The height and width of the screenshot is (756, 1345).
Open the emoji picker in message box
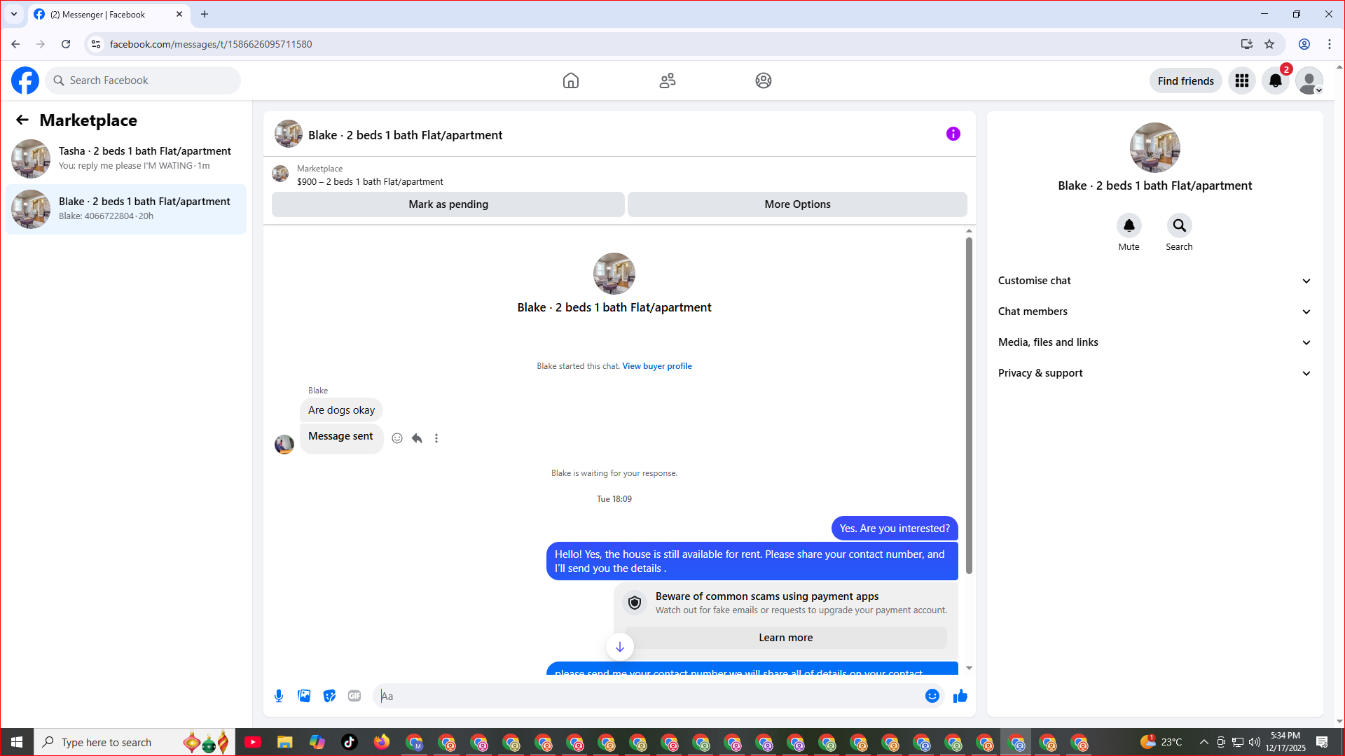pyautogui.click(x=932, y=696)
